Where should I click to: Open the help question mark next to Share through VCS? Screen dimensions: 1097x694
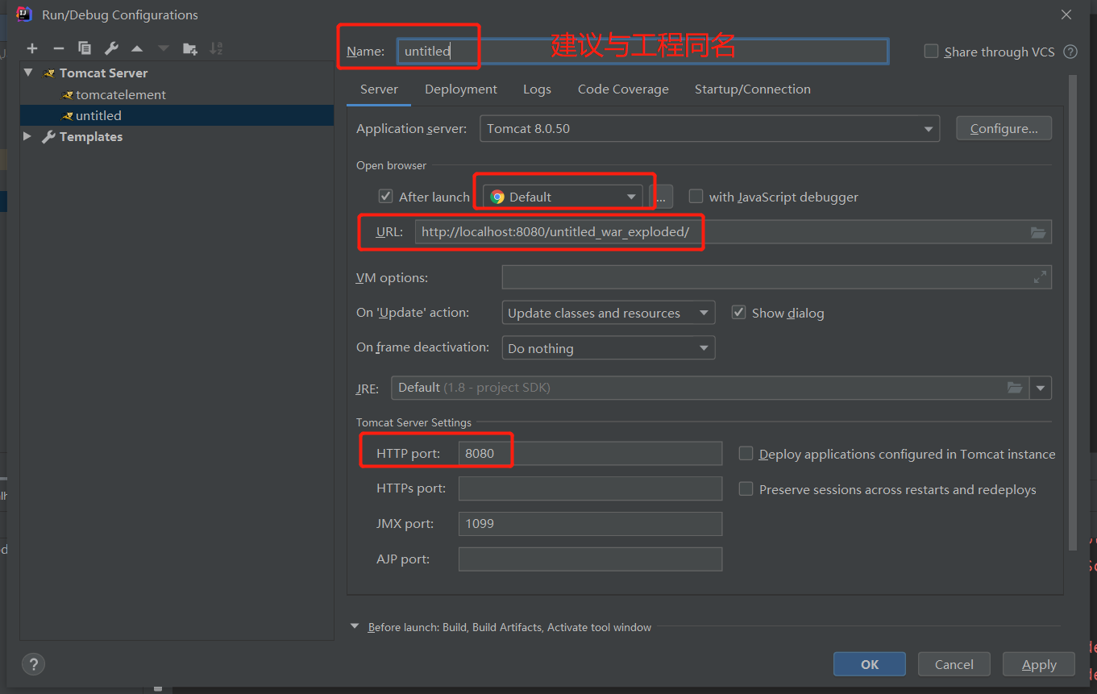1070,52
